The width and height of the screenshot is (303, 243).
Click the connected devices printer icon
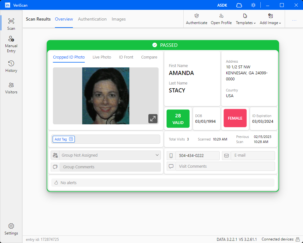pyautogui.click(x=298, y=239)
